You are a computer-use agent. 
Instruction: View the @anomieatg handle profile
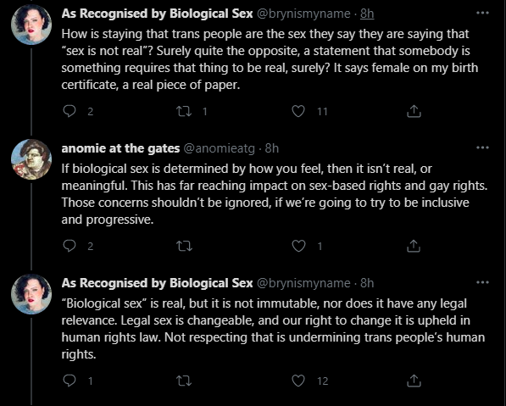click(220, 148)
